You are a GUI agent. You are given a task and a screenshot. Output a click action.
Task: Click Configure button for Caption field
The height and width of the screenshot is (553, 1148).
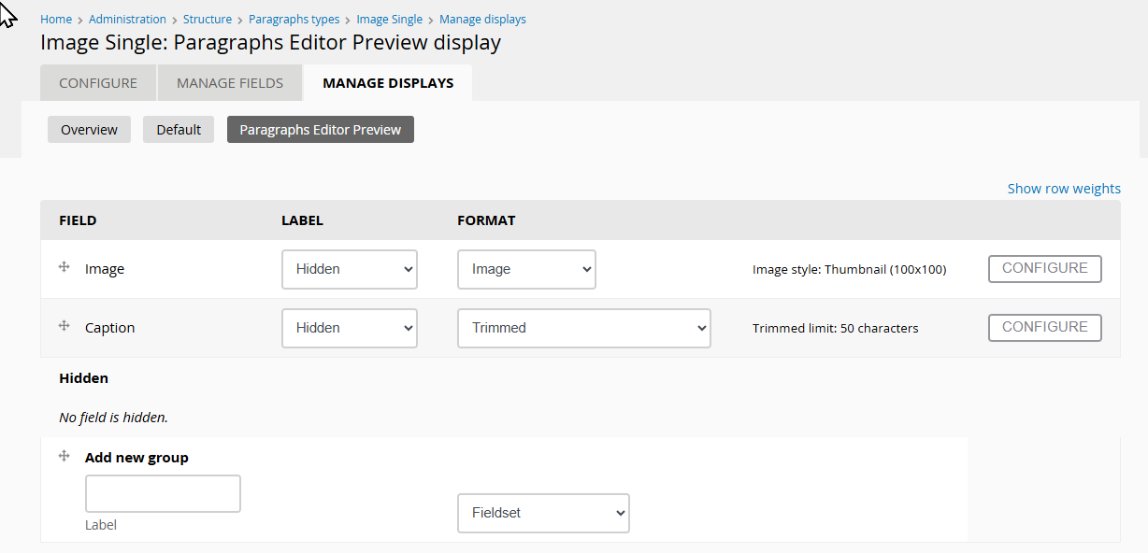point(1044,327)
